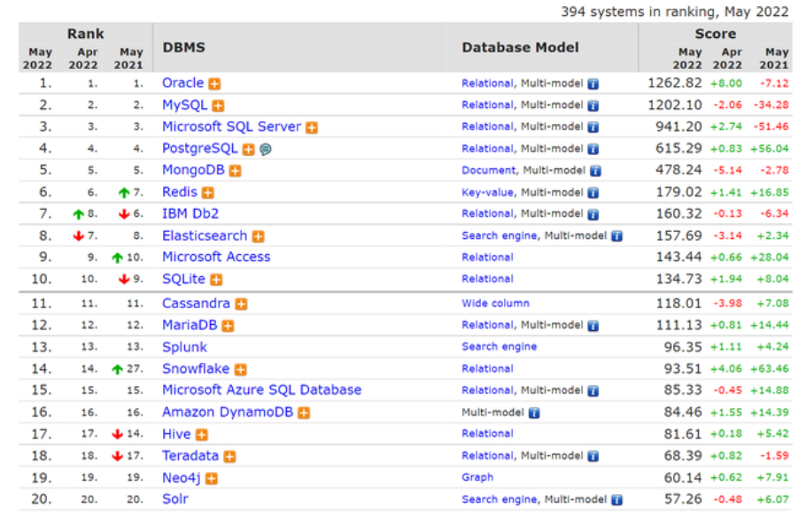806x525 pixels.
Task: Open the Microsoft Access DBMS link
Action: [216, 257]
